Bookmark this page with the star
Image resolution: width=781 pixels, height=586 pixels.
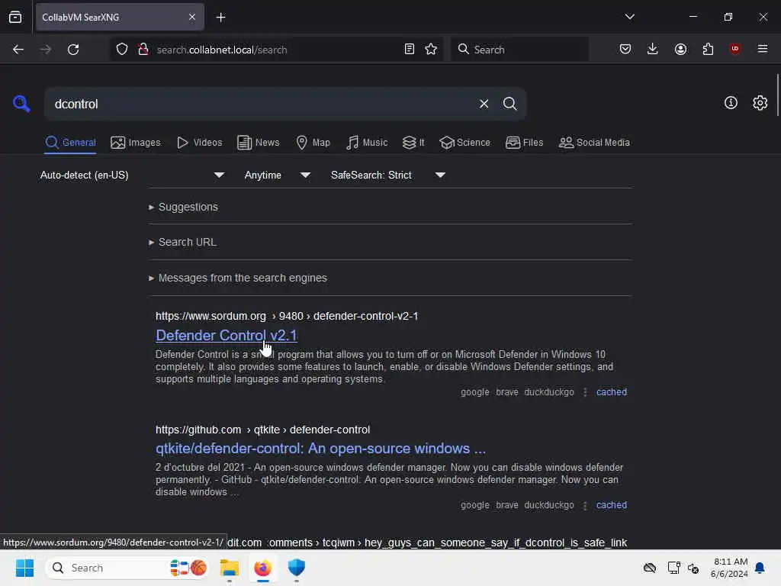click(x=431, y=50)
